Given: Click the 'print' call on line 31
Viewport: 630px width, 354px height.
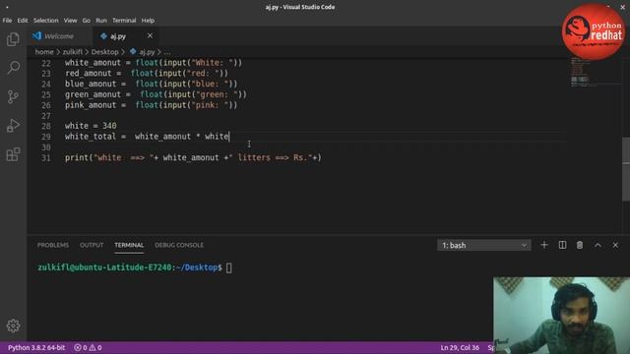Looking at the screenshot, I should pyautogui.click(x=77, y=157).
